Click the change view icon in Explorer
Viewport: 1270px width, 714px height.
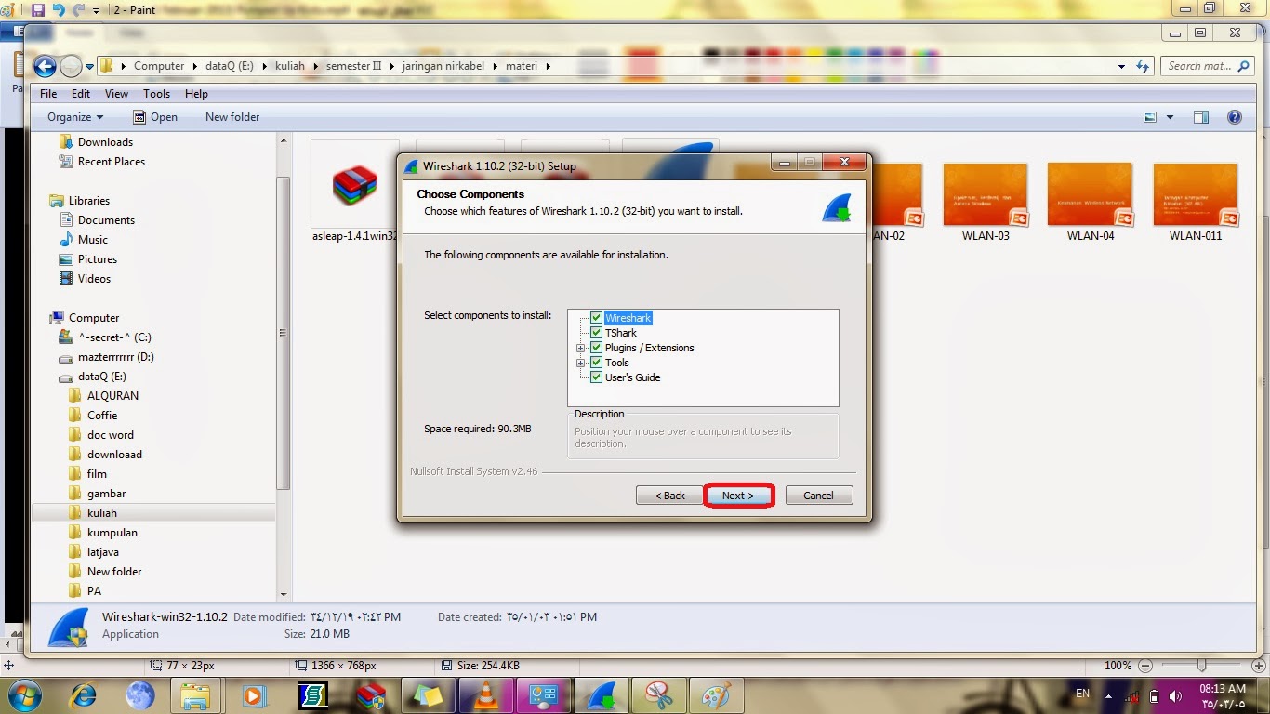click(x=1151, y=117)
